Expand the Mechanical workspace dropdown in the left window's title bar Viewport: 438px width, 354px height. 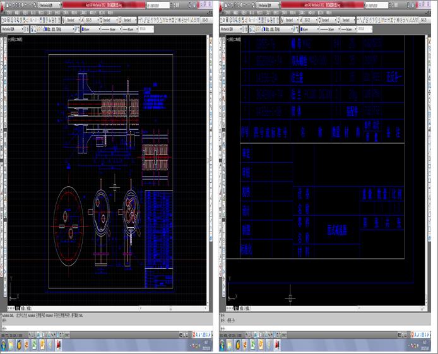coord(49,5)
